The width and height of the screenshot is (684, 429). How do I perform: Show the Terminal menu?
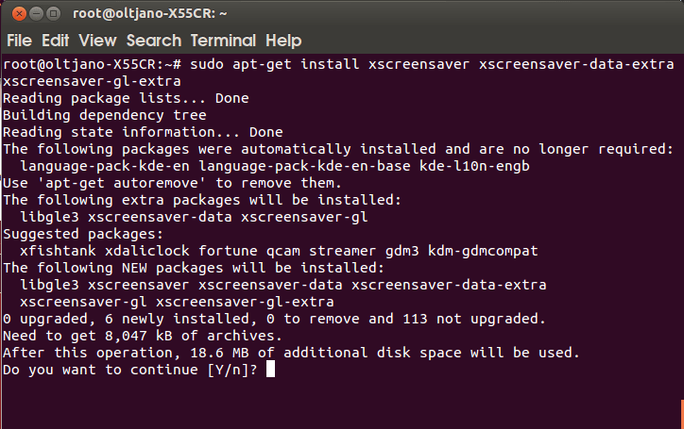pyautogui.click(x=223, y=41)
